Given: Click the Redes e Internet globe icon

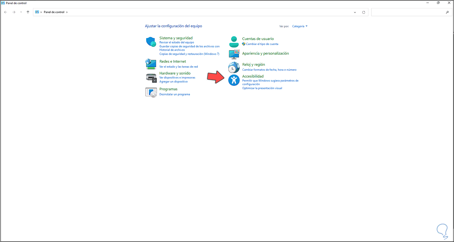Looking at the screenshot, I should (x=151, y=64).
